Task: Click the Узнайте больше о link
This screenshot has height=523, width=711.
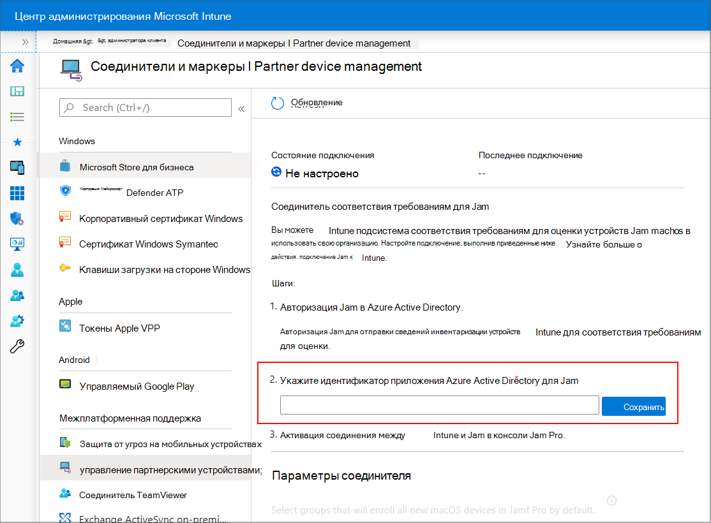Action: pos(604,244)
